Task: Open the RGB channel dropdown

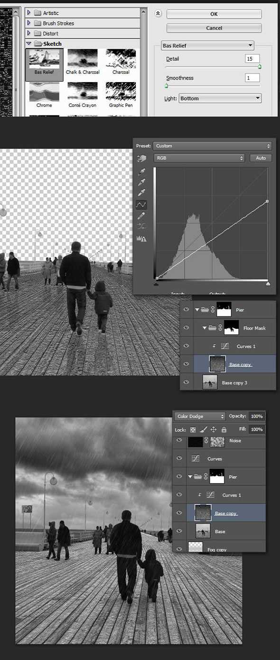Action: pos(199,158)
